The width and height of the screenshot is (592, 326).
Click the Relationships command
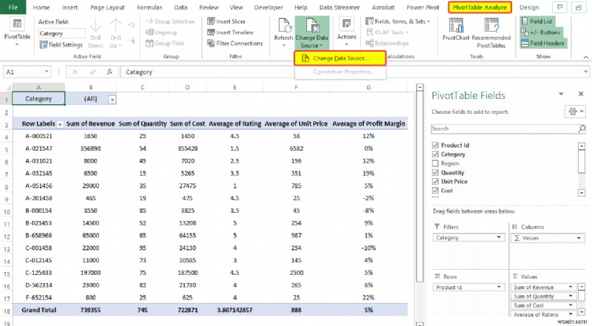(387, 44)
